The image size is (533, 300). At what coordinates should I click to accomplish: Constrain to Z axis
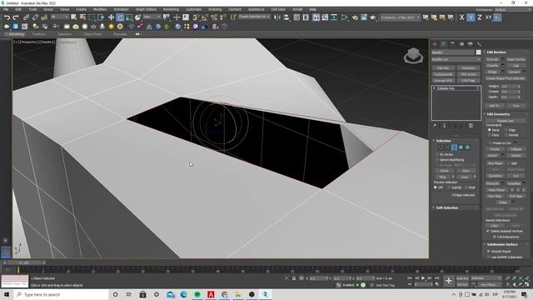tap(480, 17)
